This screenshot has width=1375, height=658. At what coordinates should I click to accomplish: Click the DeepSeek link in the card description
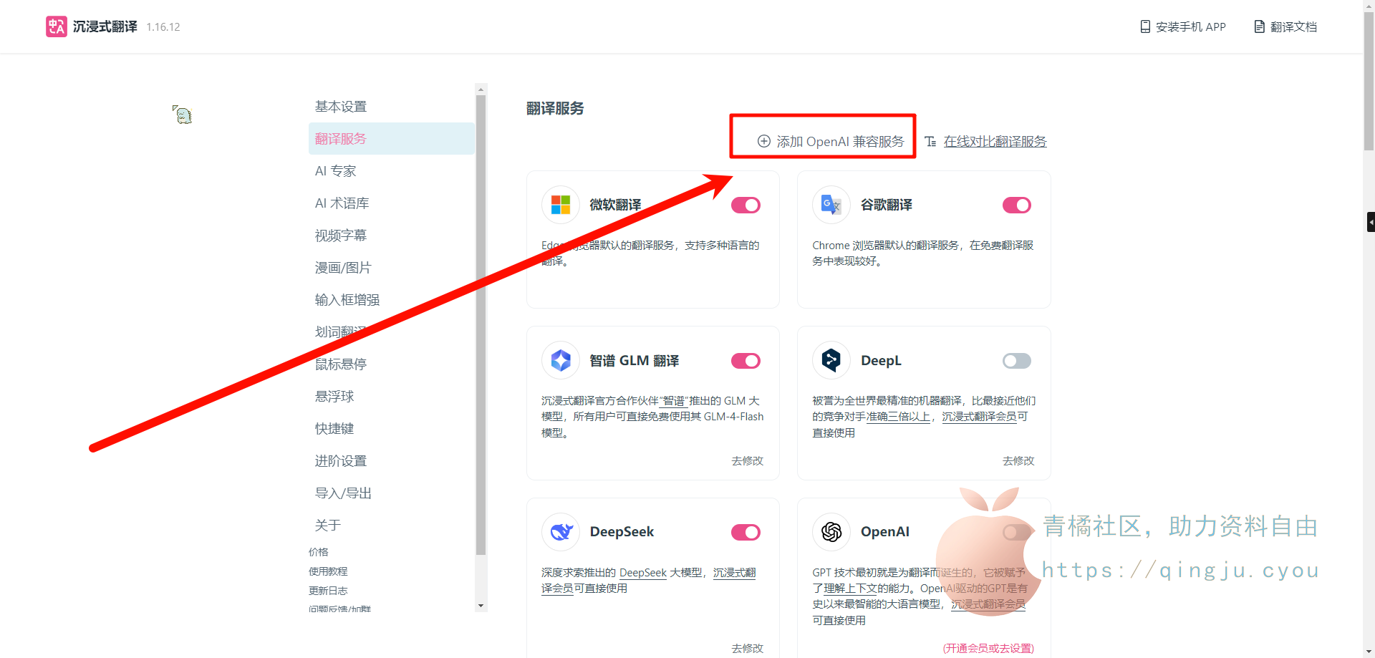coord(643,573)
